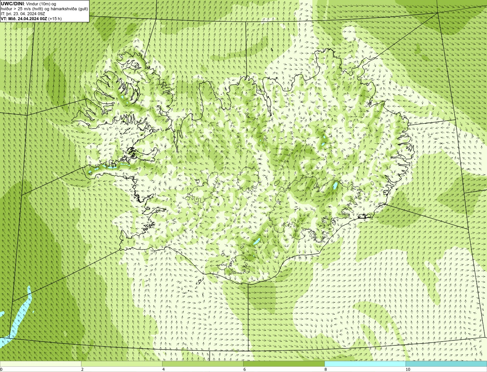Image resolution: width=487 pixels, height=372 pixels.
Task: Click the 0–2 m/s pale legend swatch
Action: (x=41, y=364)
